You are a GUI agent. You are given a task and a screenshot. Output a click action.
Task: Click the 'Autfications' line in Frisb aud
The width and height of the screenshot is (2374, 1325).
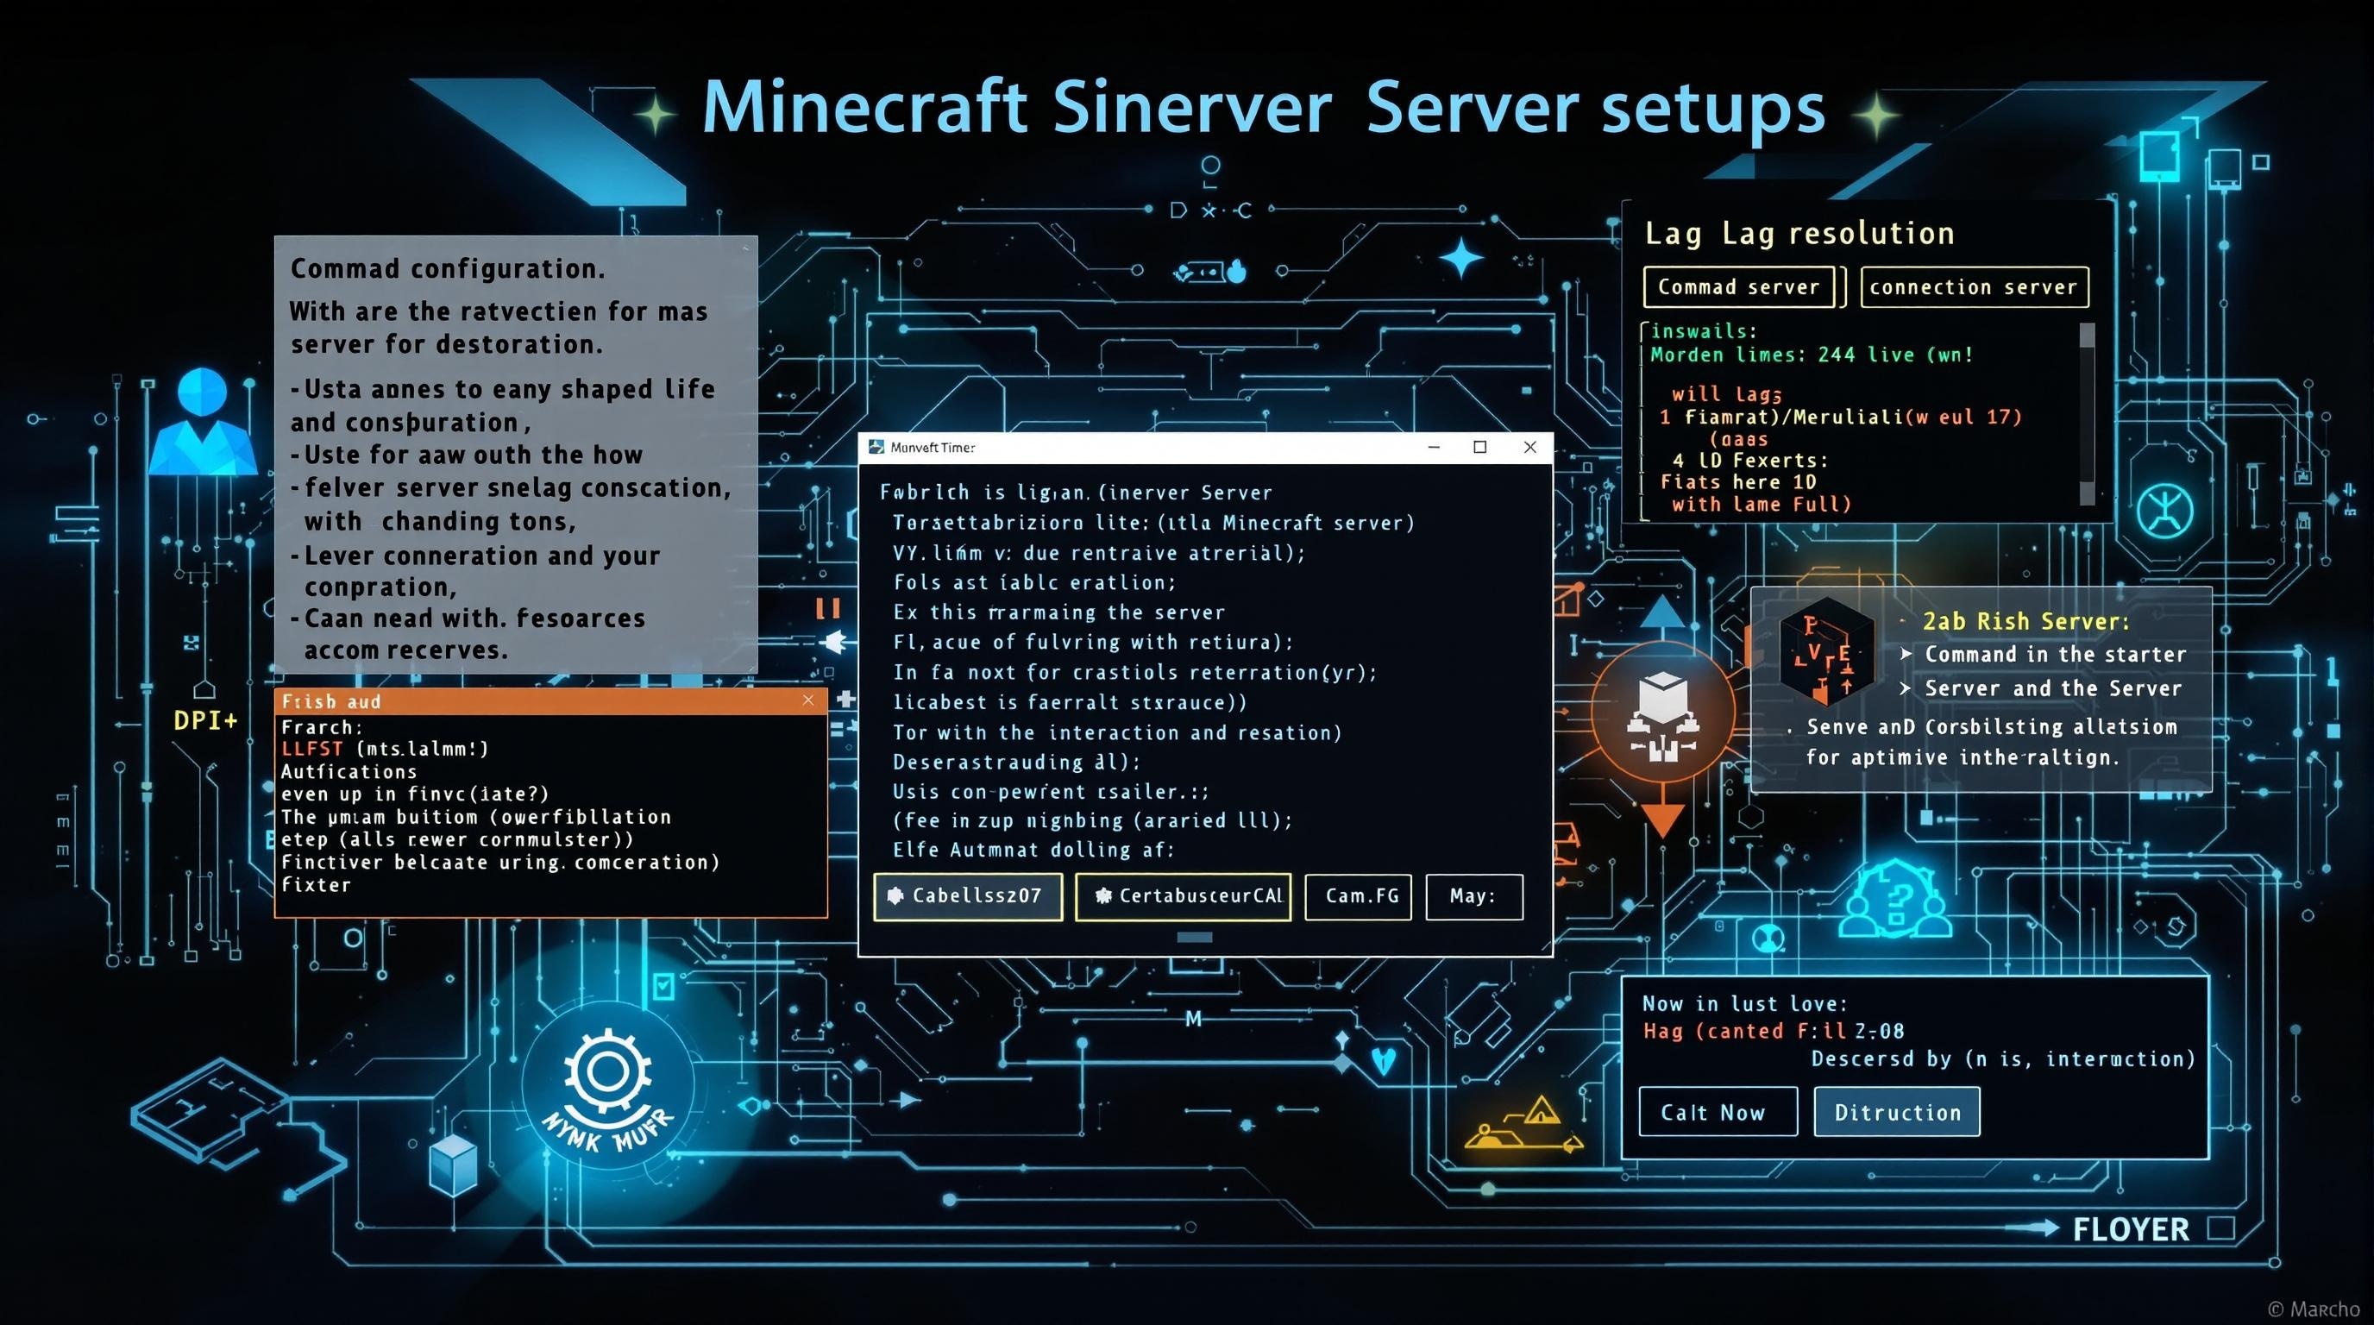[x=349, y=771]
